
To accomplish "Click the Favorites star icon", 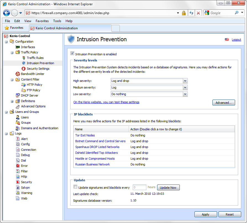I will tap(7, 28).
